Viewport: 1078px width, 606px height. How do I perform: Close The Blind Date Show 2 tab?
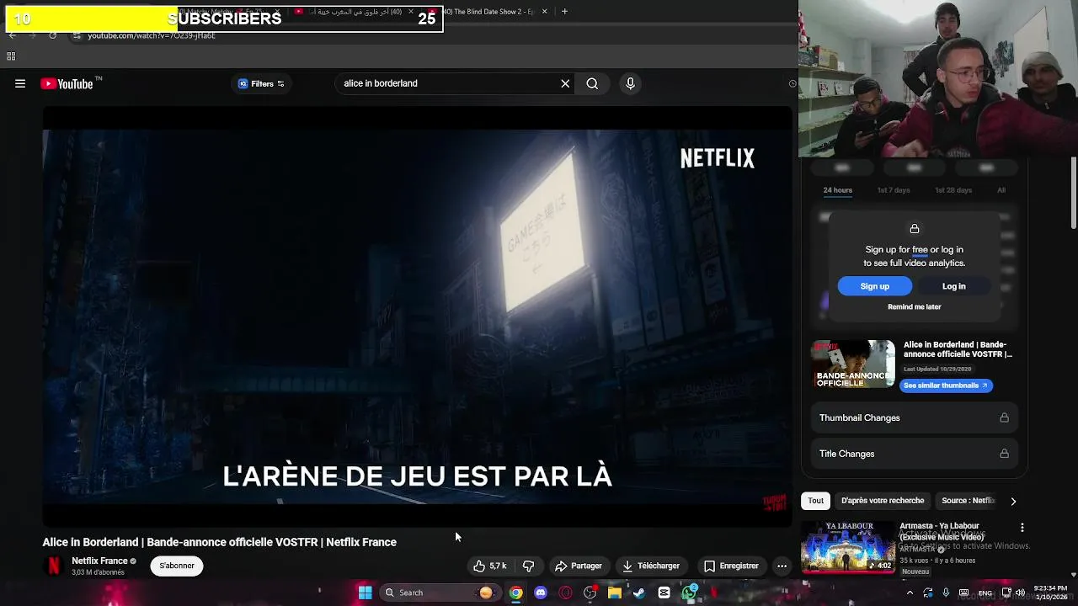544,12
